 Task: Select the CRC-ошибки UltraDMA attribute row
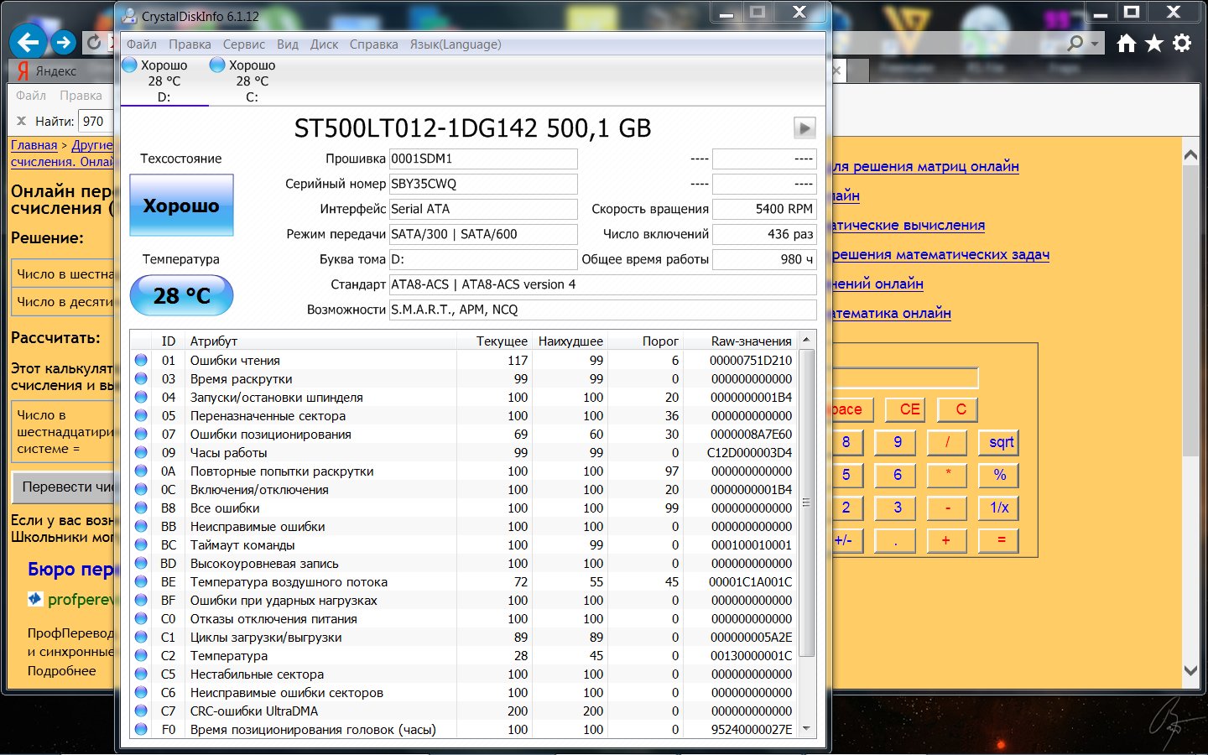coord(464,711)
